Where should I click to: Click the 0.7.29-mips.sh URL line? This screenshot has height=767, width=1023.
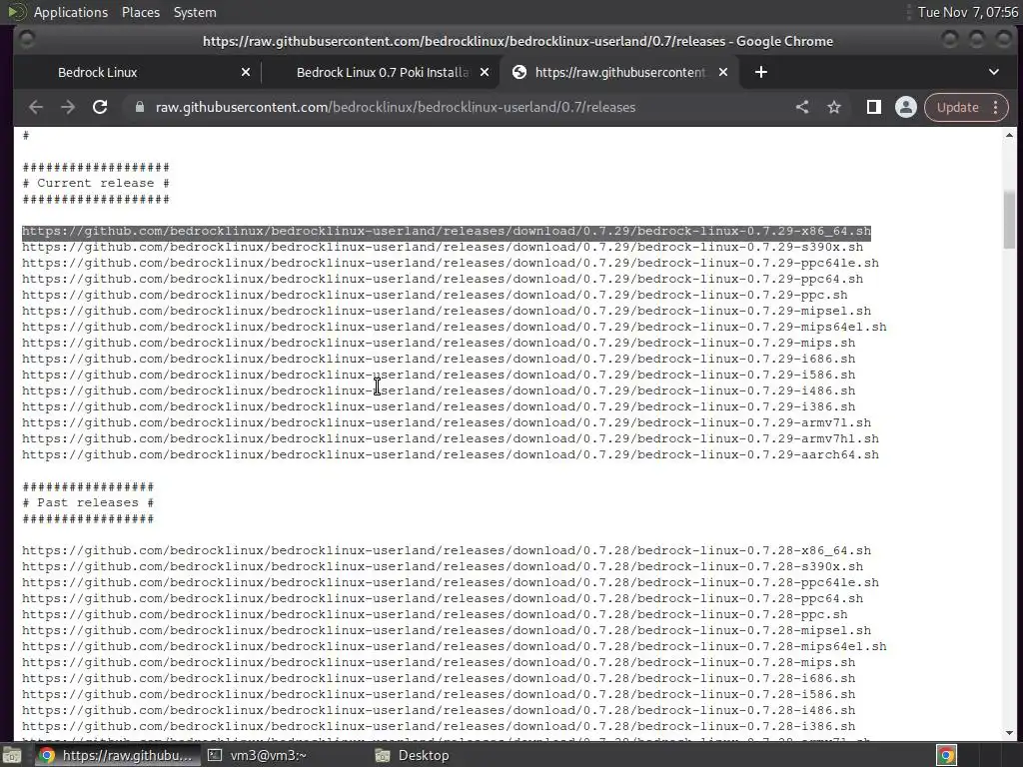(x=439, y=344)
